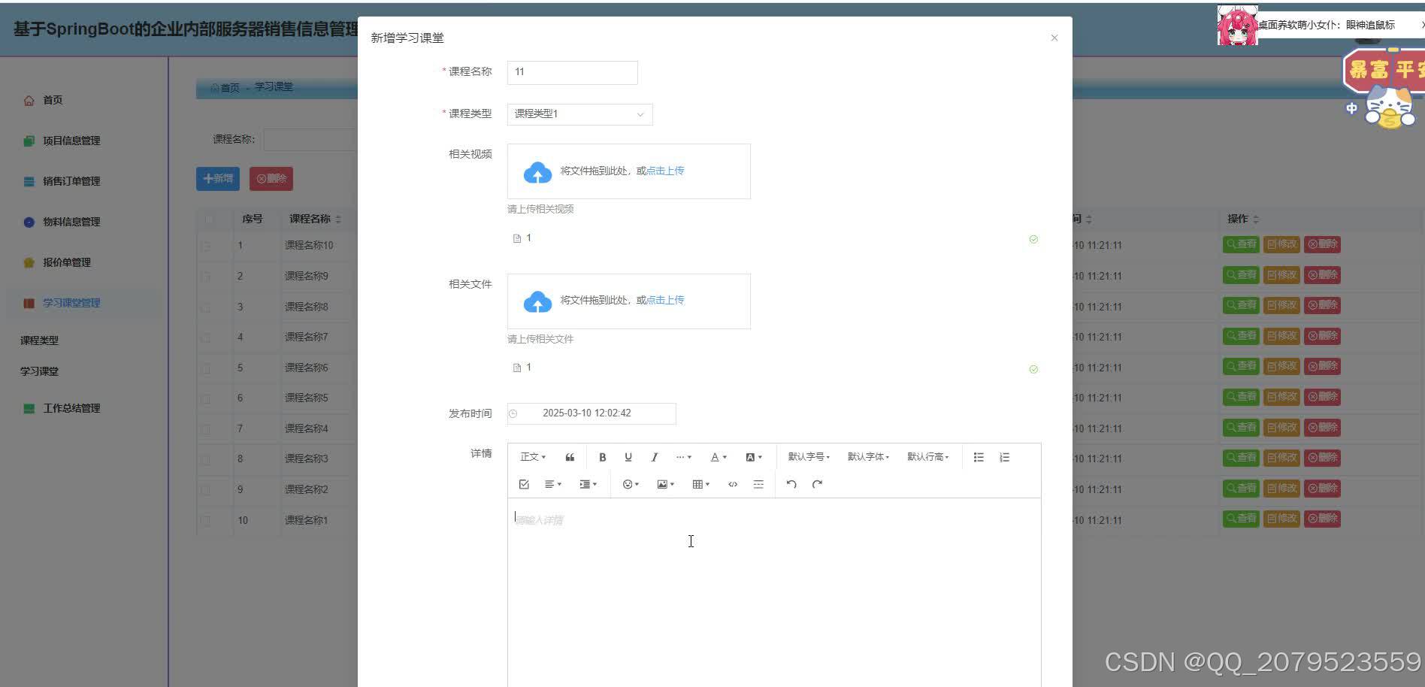Toggle italic formatting in the editor
The height and width of the screenshot is (687, 1425).
point(655,457)
